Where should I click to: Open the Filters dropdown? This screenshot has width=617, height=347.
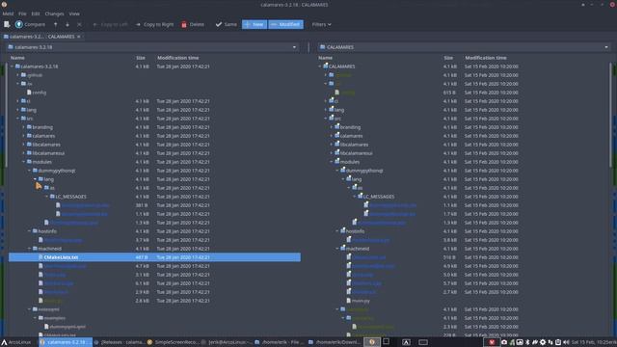pyautogui.click(x=321, y=24)
